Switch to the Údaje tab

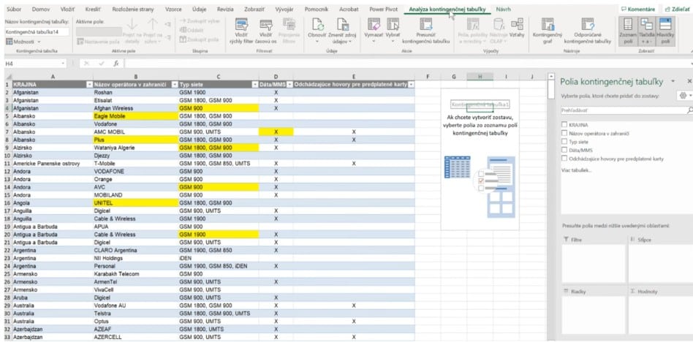coord(200,9)
